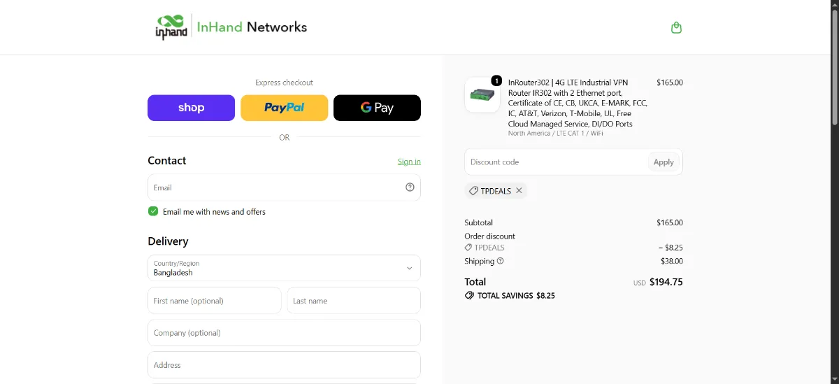Click the shipping info question mark icon
839x384 pixels.
tap(500, 261)
